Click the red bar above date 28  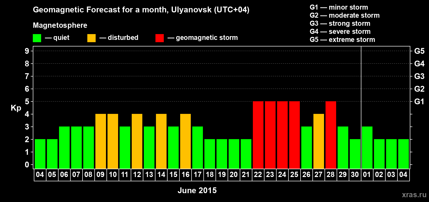tap(331, 135)
